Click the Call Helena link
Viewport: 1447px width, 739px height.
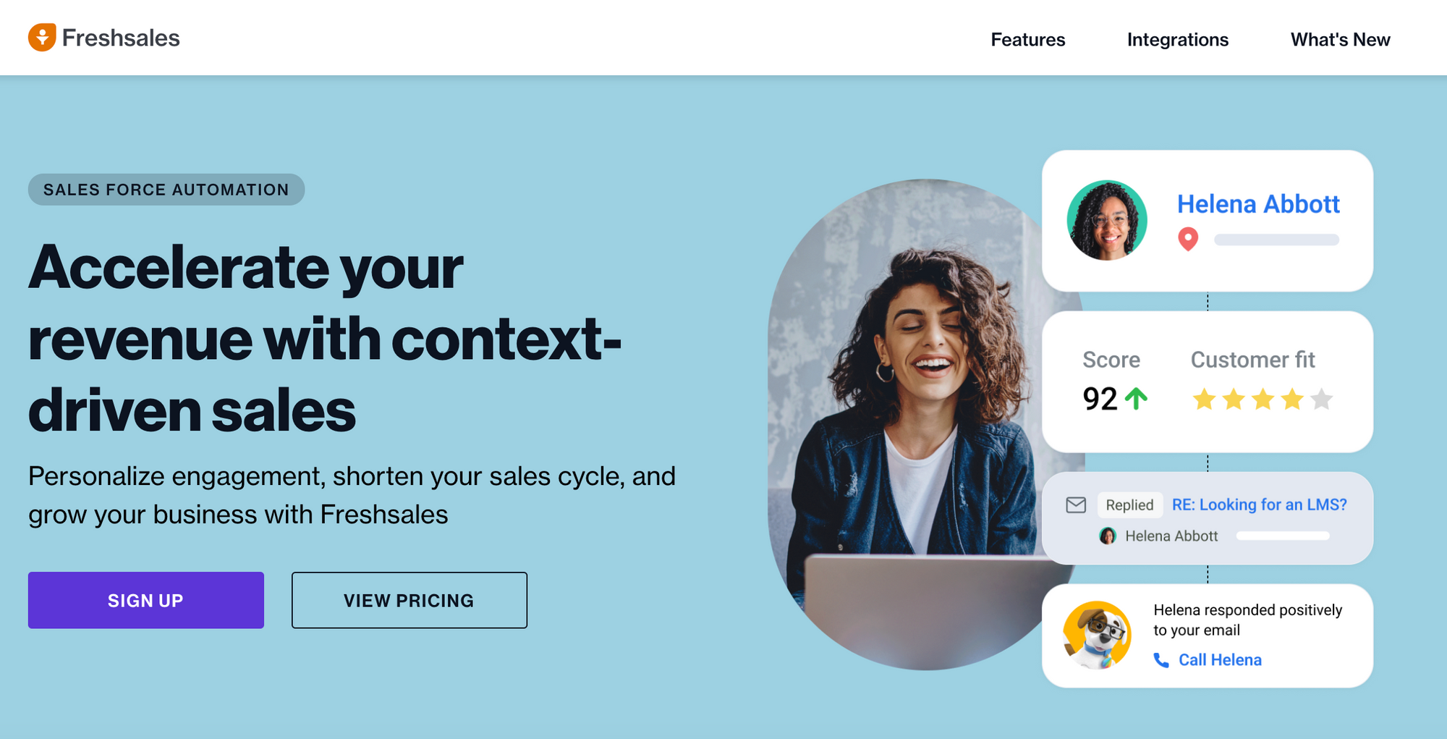coord(1220,660)
